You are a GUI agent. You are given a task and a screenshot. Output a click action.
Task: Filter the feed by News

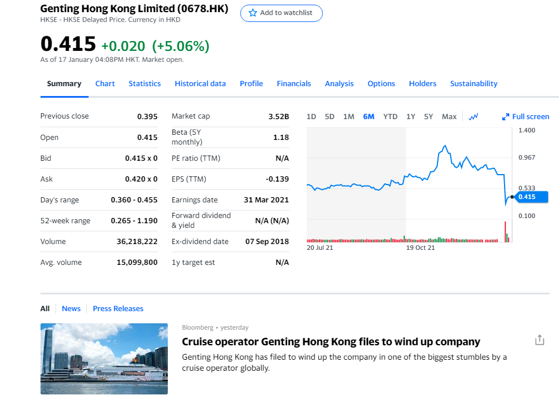tap(71, 308)
